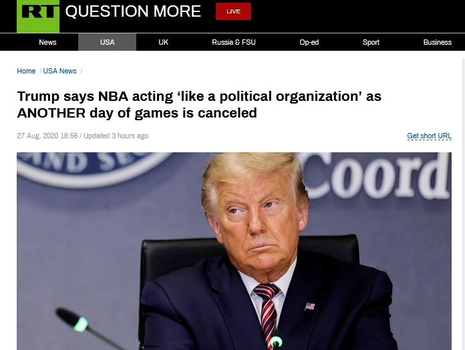Image resolution: width=465 pixels, height=350 pixels.
Task: Select the News menu item
Action: [x=47, y=42]
